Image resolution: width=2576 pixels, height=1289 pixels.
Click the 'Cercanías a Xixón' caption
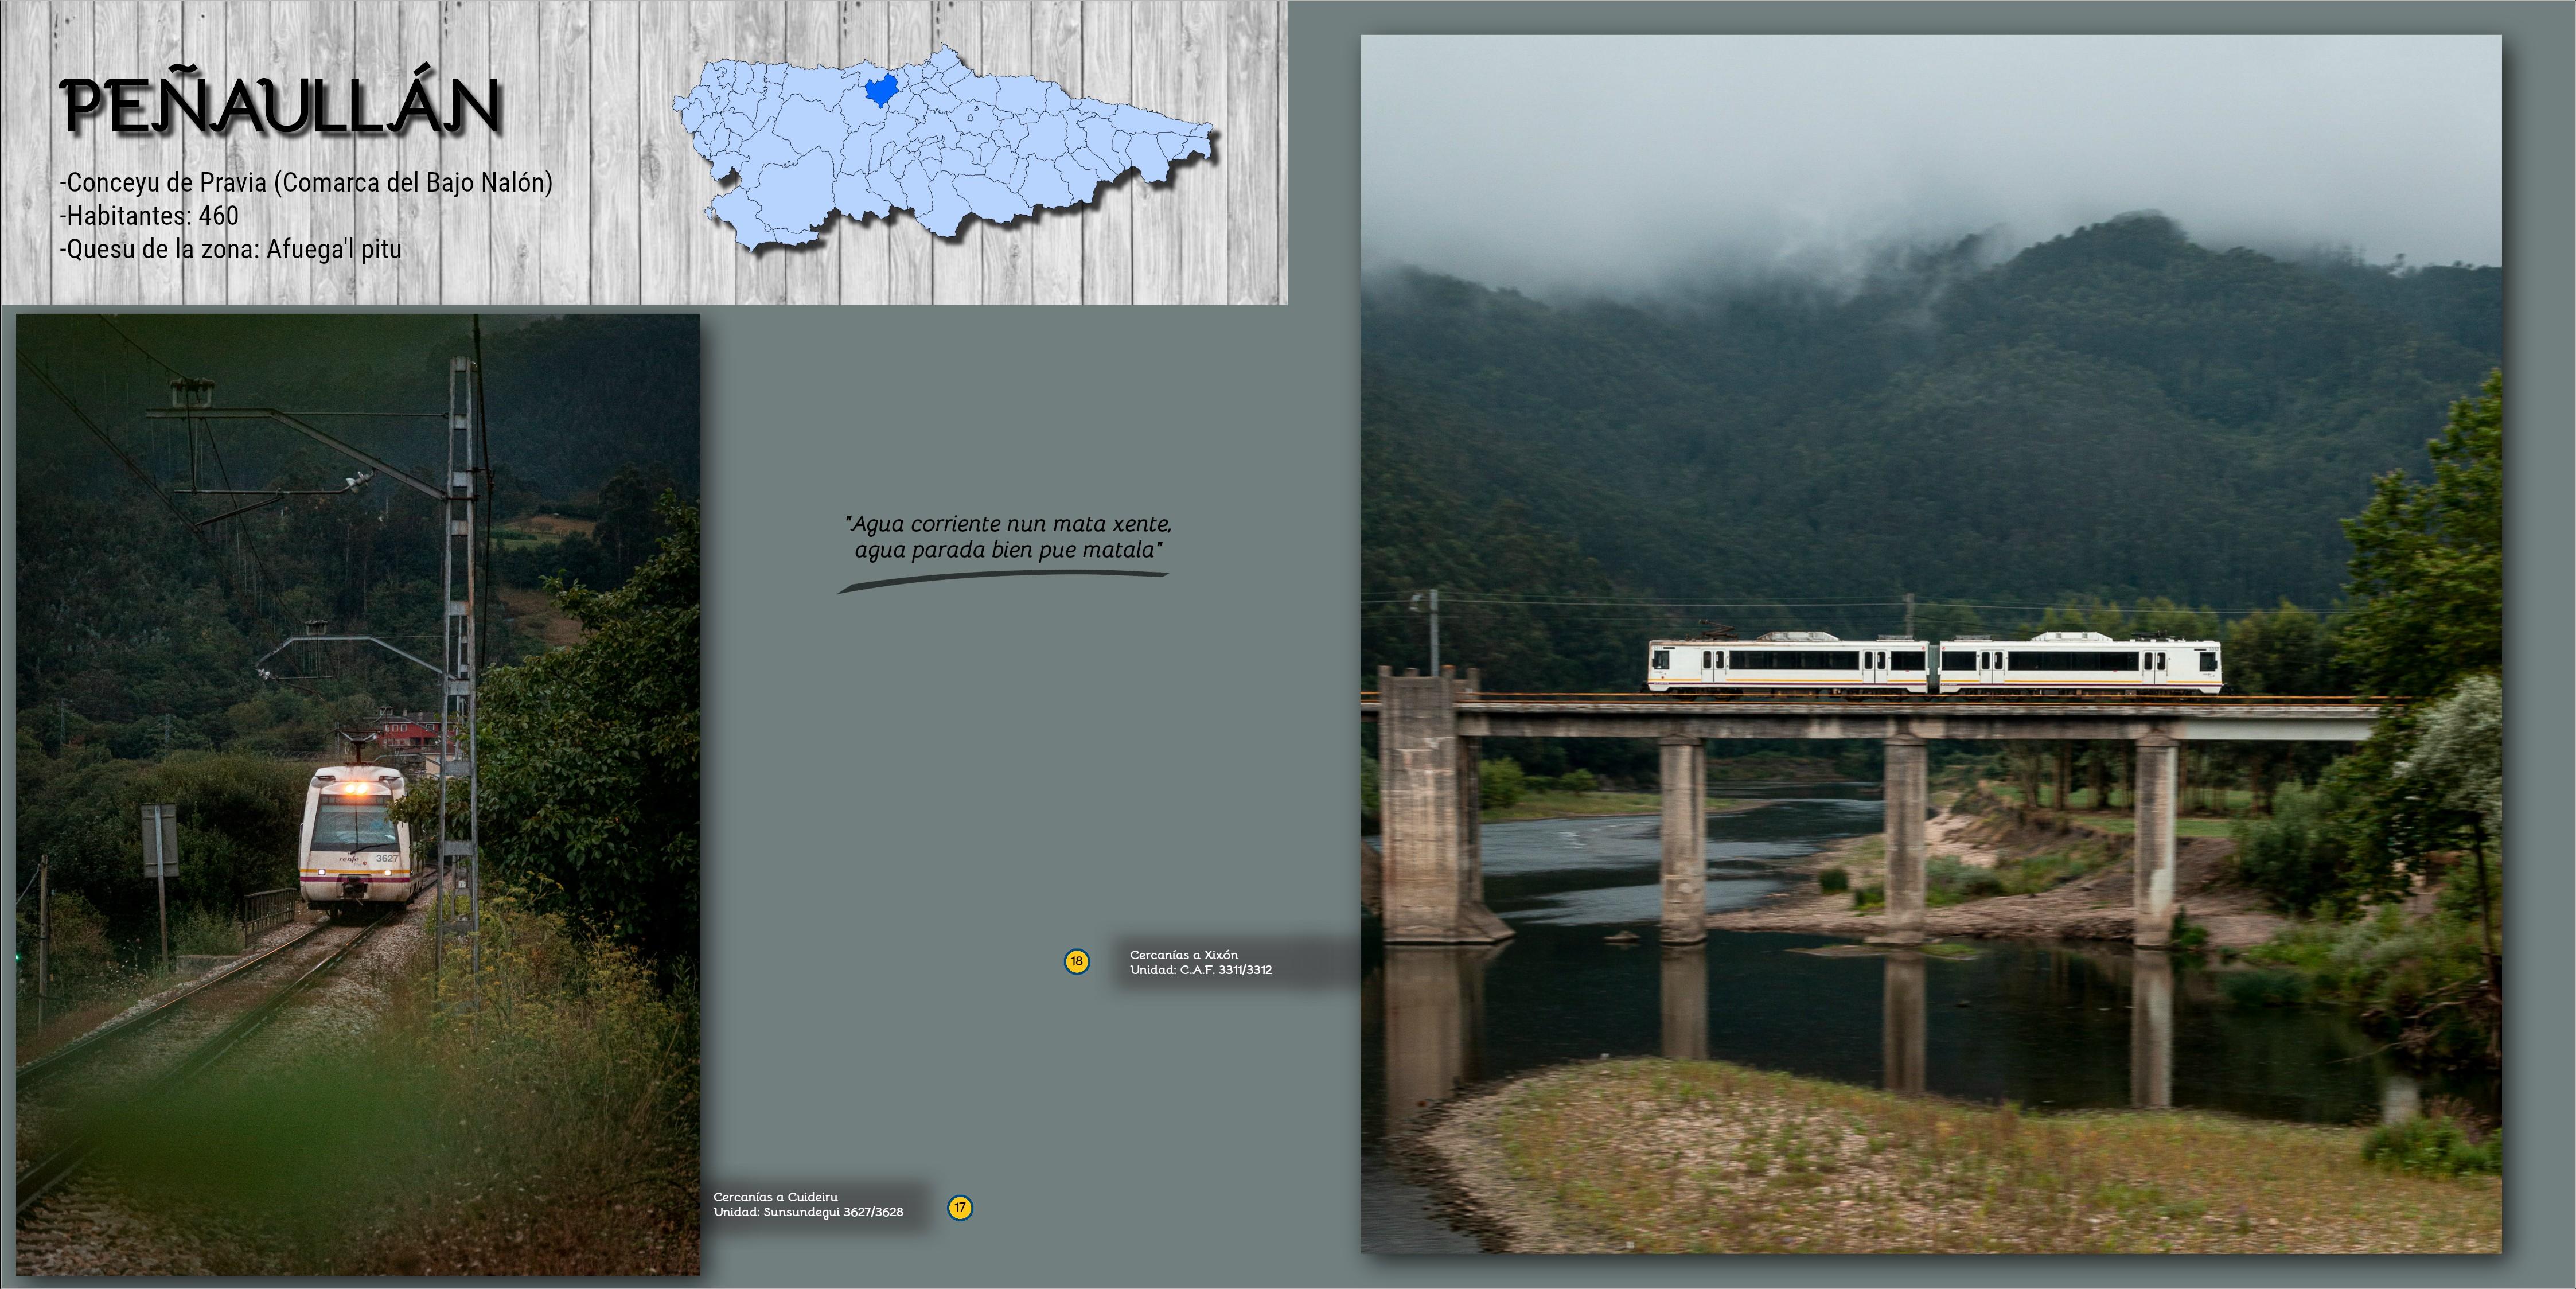[1183, 955]
